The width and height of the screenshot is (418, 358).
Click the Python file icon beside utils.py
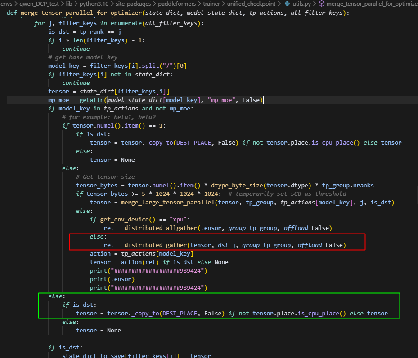(288, 4)
